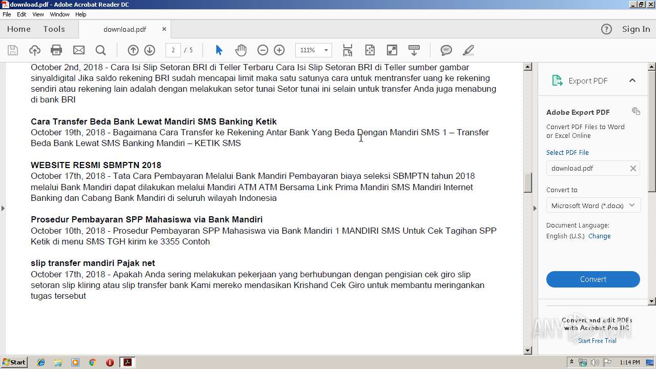
Task: Click the page number input field
Action: tap(173, 50)
